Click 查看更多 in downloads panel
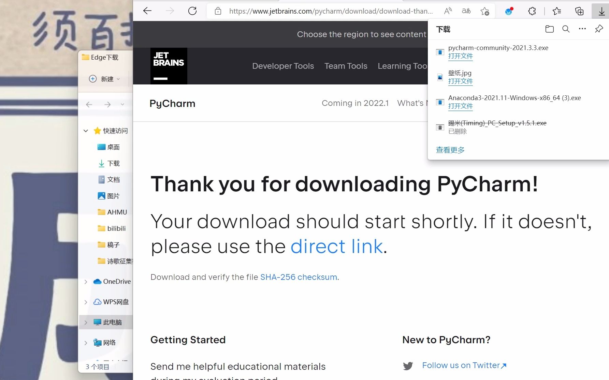 [450, 150]
